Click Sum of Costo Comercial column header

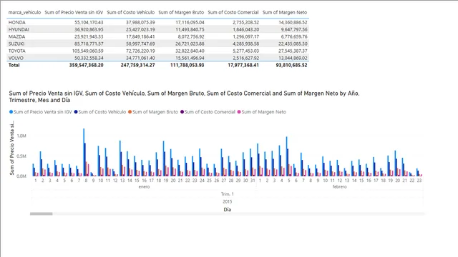pos(233,13)
